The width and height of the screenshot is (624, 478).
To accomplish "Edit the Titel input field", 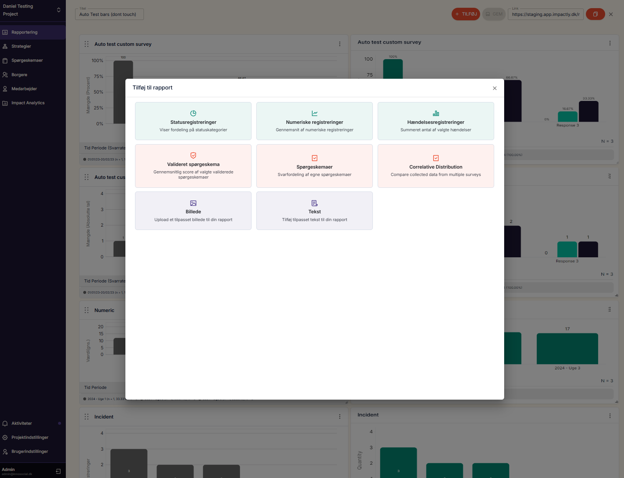I will click(109, 14).
